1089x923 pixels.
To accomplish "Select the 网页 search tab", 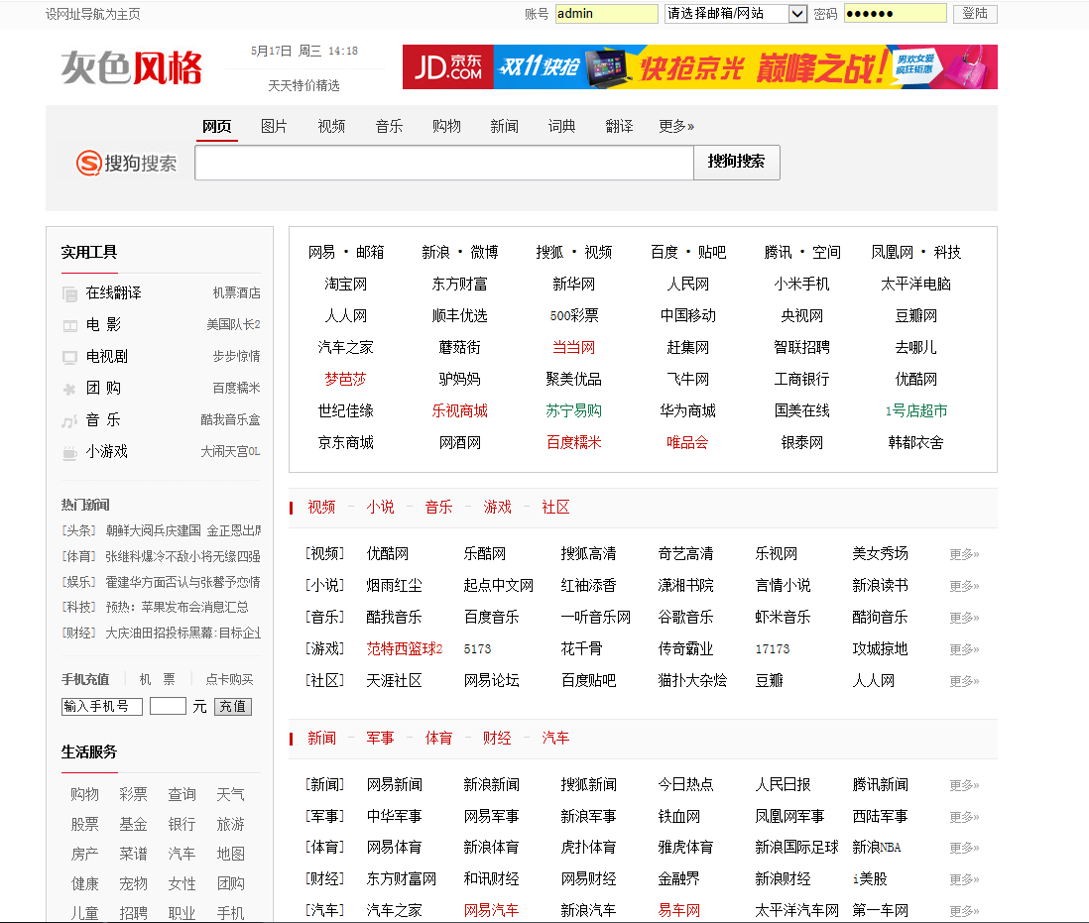I will [x=216, y=126].
